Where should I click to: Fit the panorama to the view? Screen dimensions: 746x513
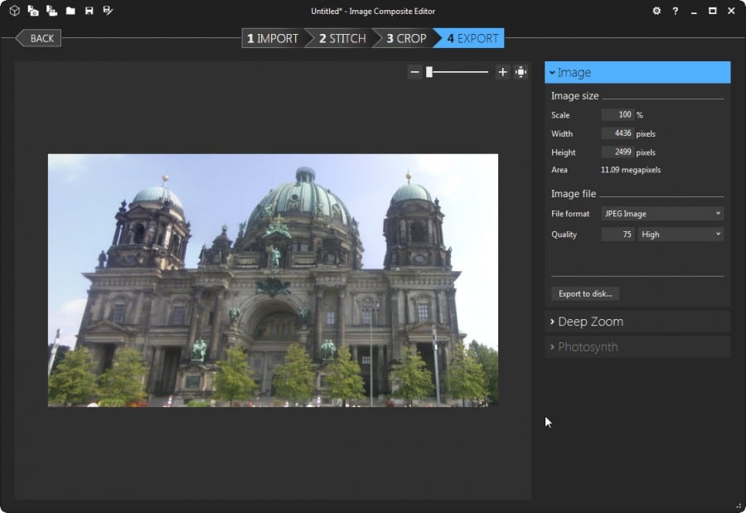521,72
